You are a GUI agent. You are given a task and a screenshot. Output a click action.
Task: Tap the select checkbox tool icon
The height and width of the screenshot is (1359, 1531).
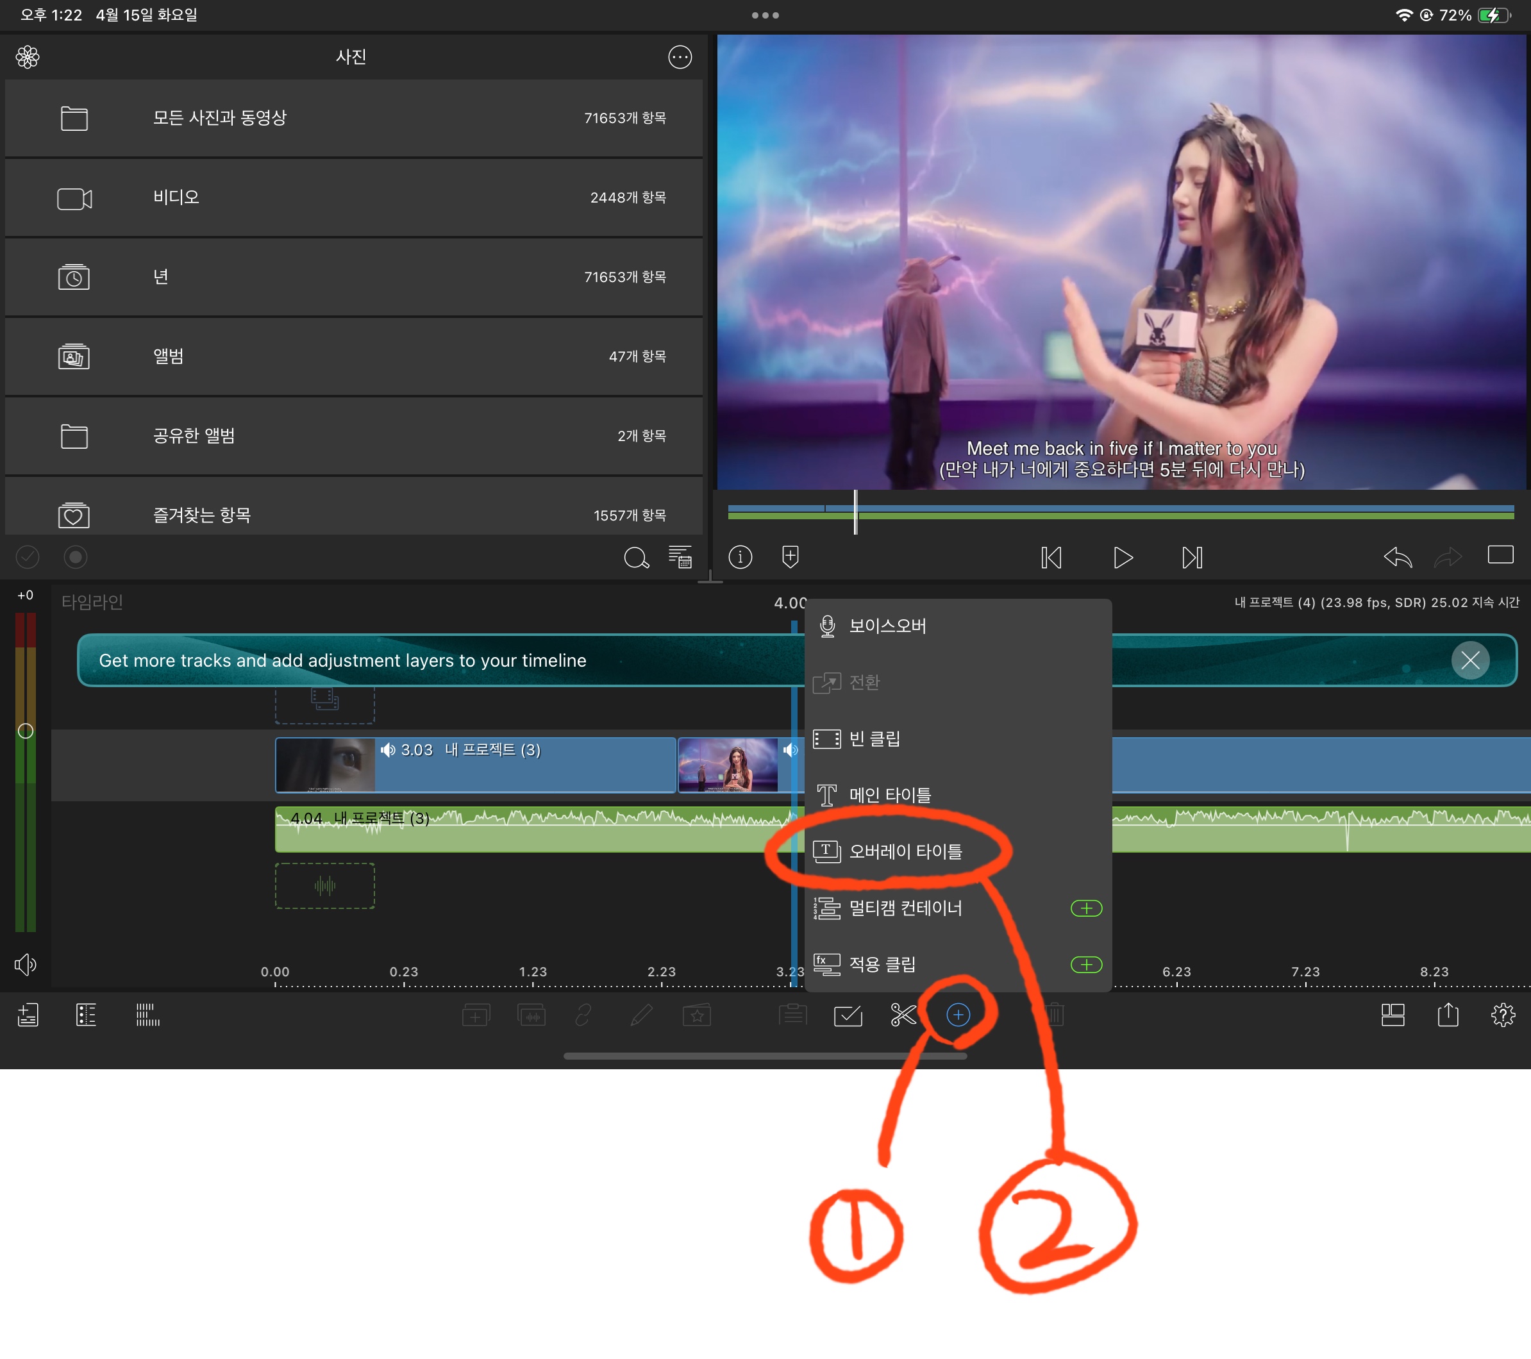pyautogui.click(x=848, y=1015)
